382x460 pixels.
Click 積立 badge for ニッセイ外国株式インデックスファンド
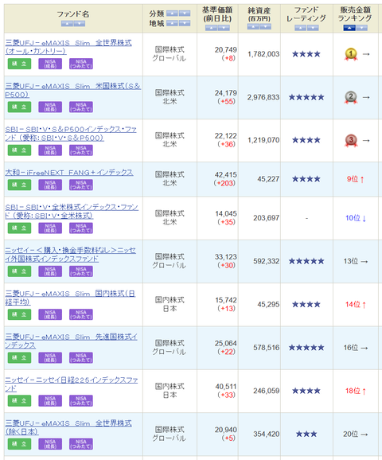[19, 271]
